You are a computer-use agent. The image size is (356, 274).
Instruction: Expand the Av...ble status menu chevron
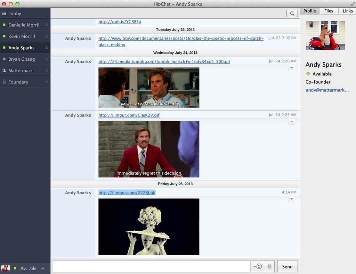click(43, 268)
